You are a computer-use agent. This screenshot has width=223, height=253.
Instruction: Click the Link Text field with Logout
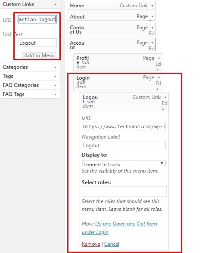37,43
